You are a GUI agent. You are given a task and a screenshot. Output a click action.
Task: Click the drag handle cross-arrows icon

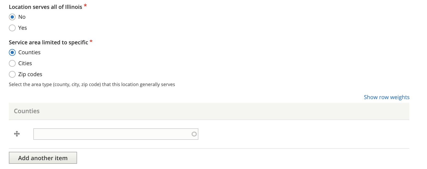click(17, 134)
